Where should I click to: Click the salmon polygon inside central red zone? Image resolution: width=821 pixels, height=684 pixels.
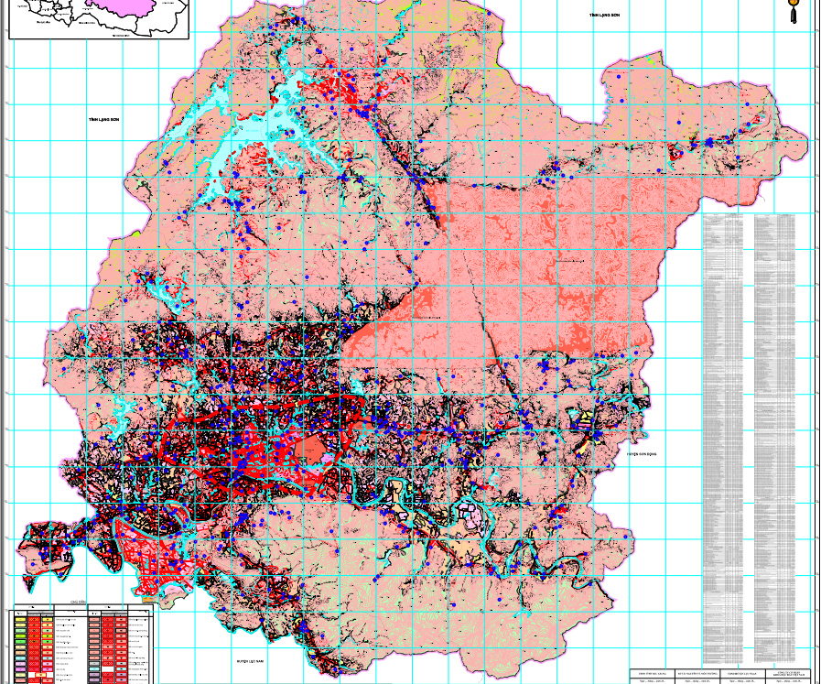click(x=310, y=451)
